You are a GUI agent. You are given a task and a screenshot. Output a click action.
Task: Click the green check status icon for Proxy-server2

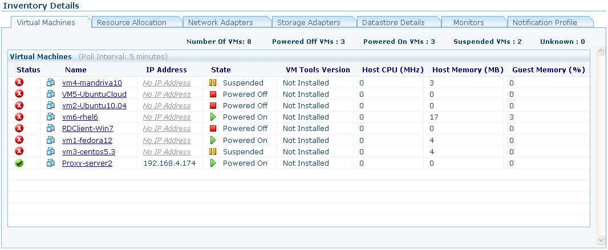(x=19, y=163)
